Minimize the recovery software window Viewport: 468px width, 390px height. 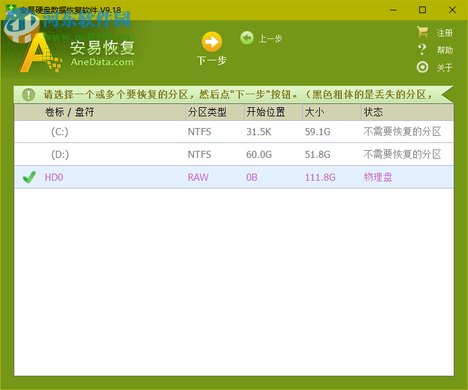pos(393,10)
